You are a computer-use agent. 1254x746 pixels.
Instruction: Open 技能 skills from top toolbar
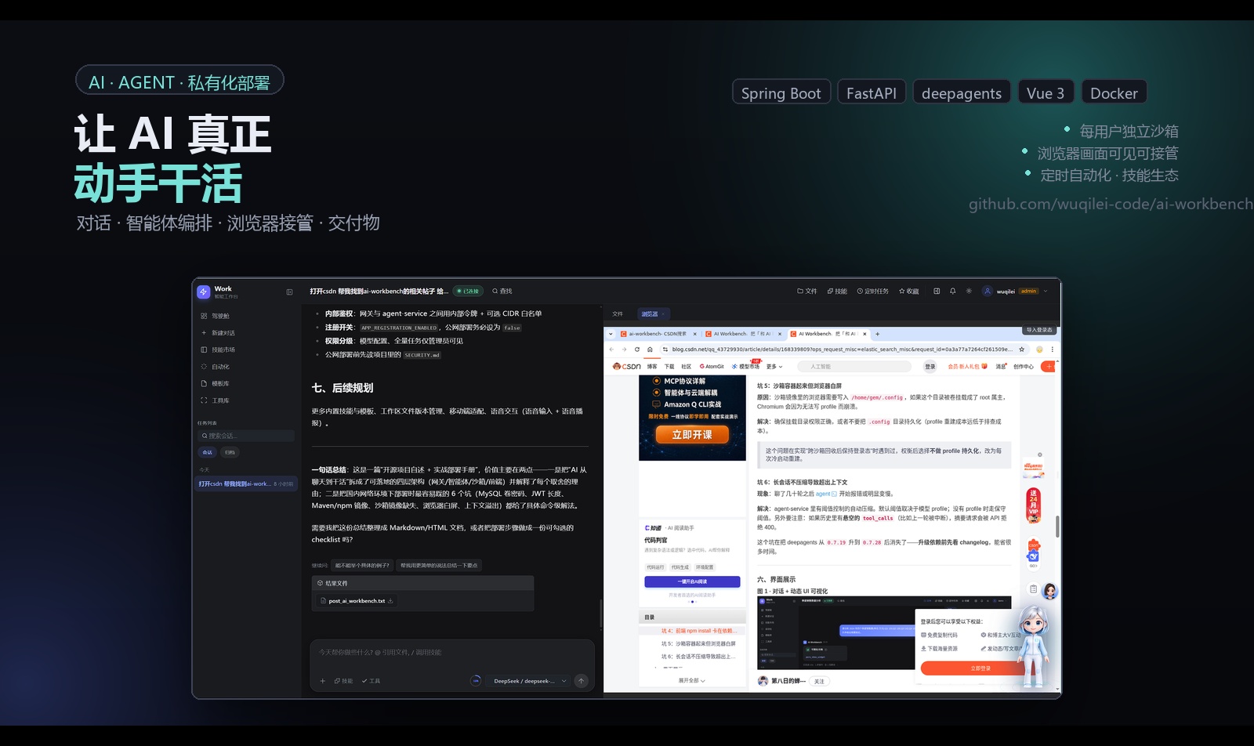(x=837, y=292)
